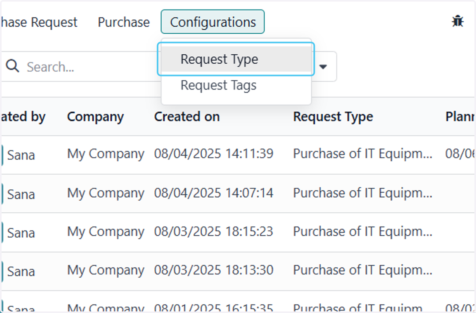This screenshot has height=313, width=476.
Task: Click Purchase of IT Equipment in second row
Action: coord(363,193)
